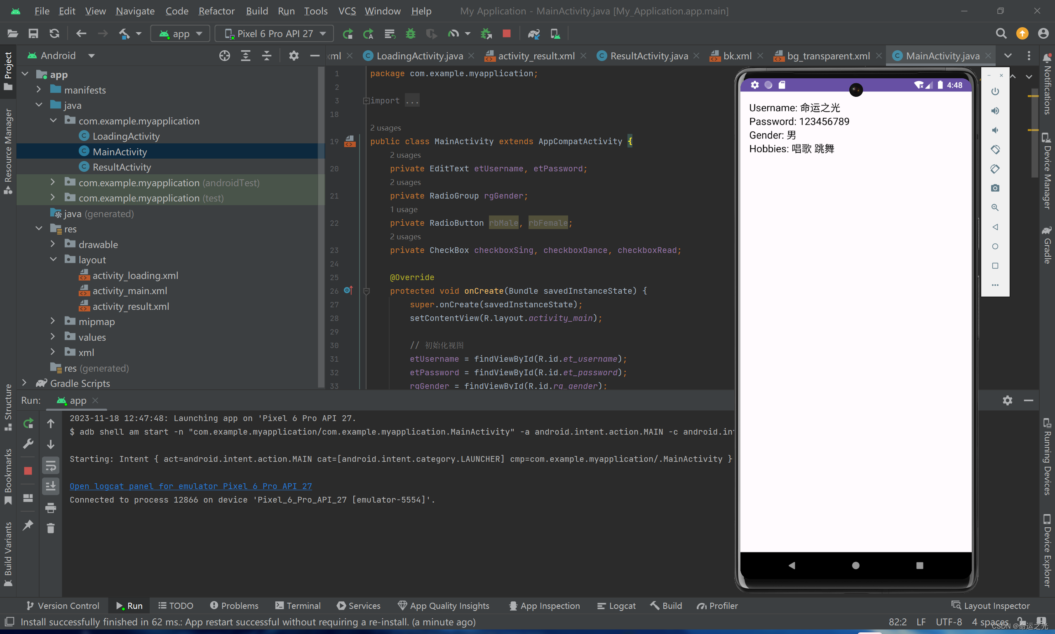Switch to the ResultActivity.java editor tab
1055x634 pixels.
(649, 56)
